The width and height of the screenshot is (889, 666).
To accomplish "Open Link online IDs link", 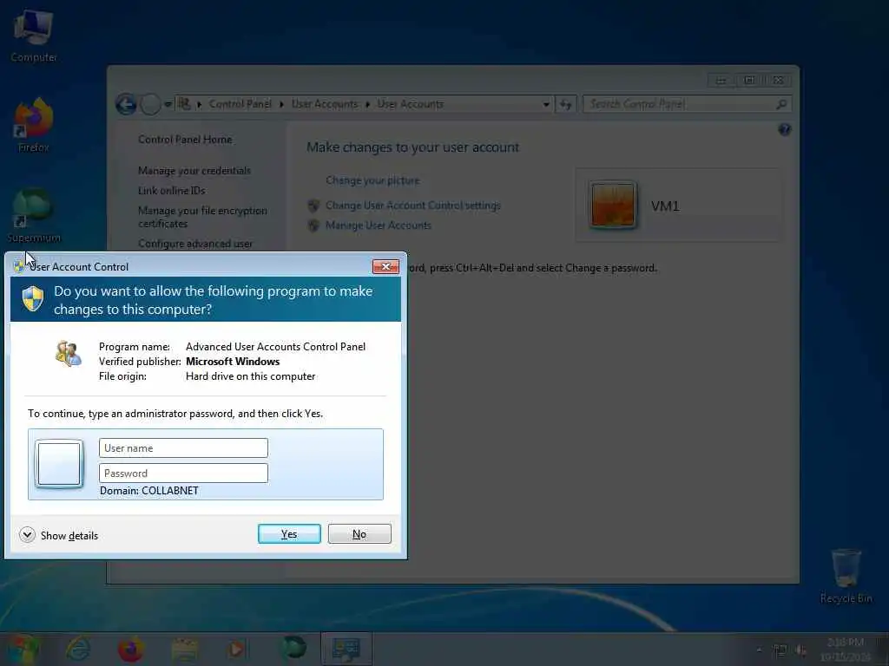I will 171,190.
